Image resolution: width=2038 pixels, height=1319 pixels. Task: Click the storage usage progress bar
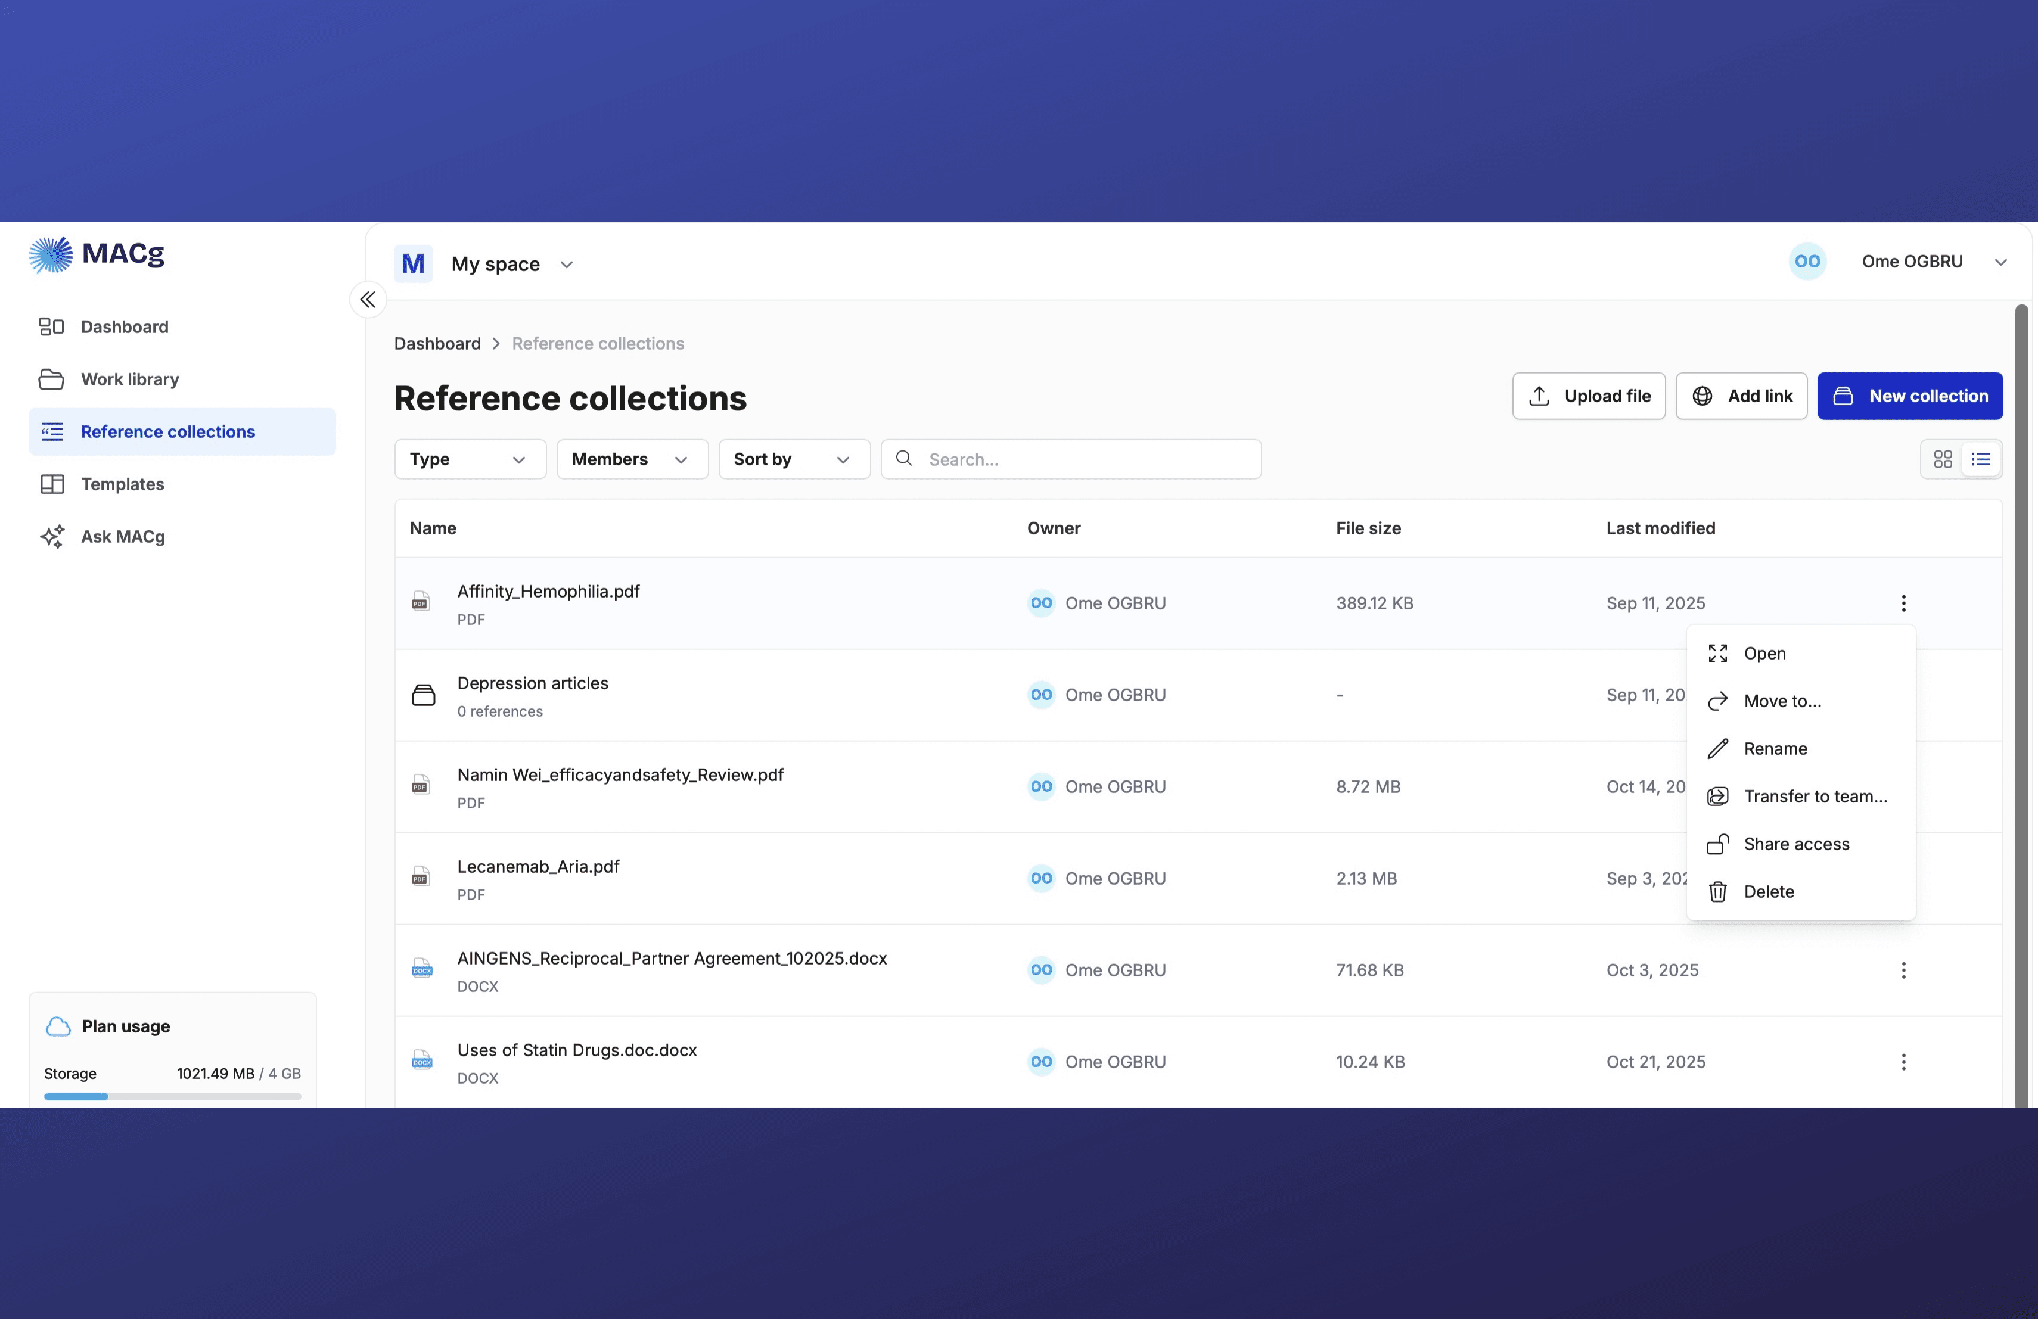pos(172,1096)
